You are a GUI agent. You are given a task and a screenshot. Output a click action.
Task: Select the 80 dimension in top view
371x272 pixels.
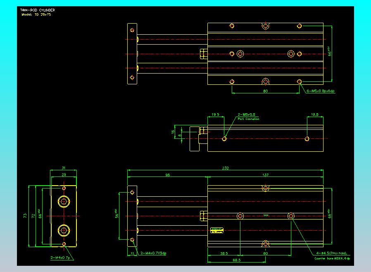(x=265, y=91)
